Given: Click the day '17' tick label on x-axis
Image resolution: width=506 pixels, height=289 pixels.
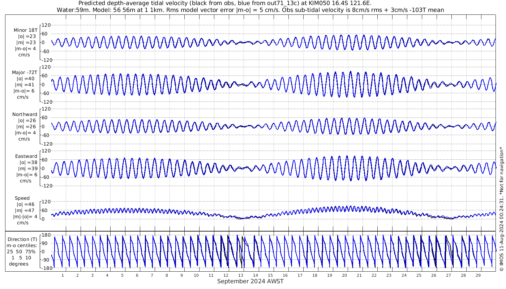Looking at the screenshot, I should (300, 275).
